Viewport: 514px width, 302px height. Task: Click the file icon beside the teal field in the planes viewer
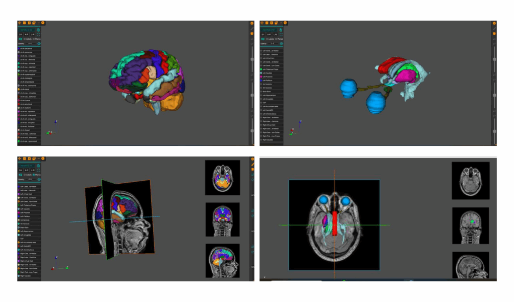coord(38,165)
